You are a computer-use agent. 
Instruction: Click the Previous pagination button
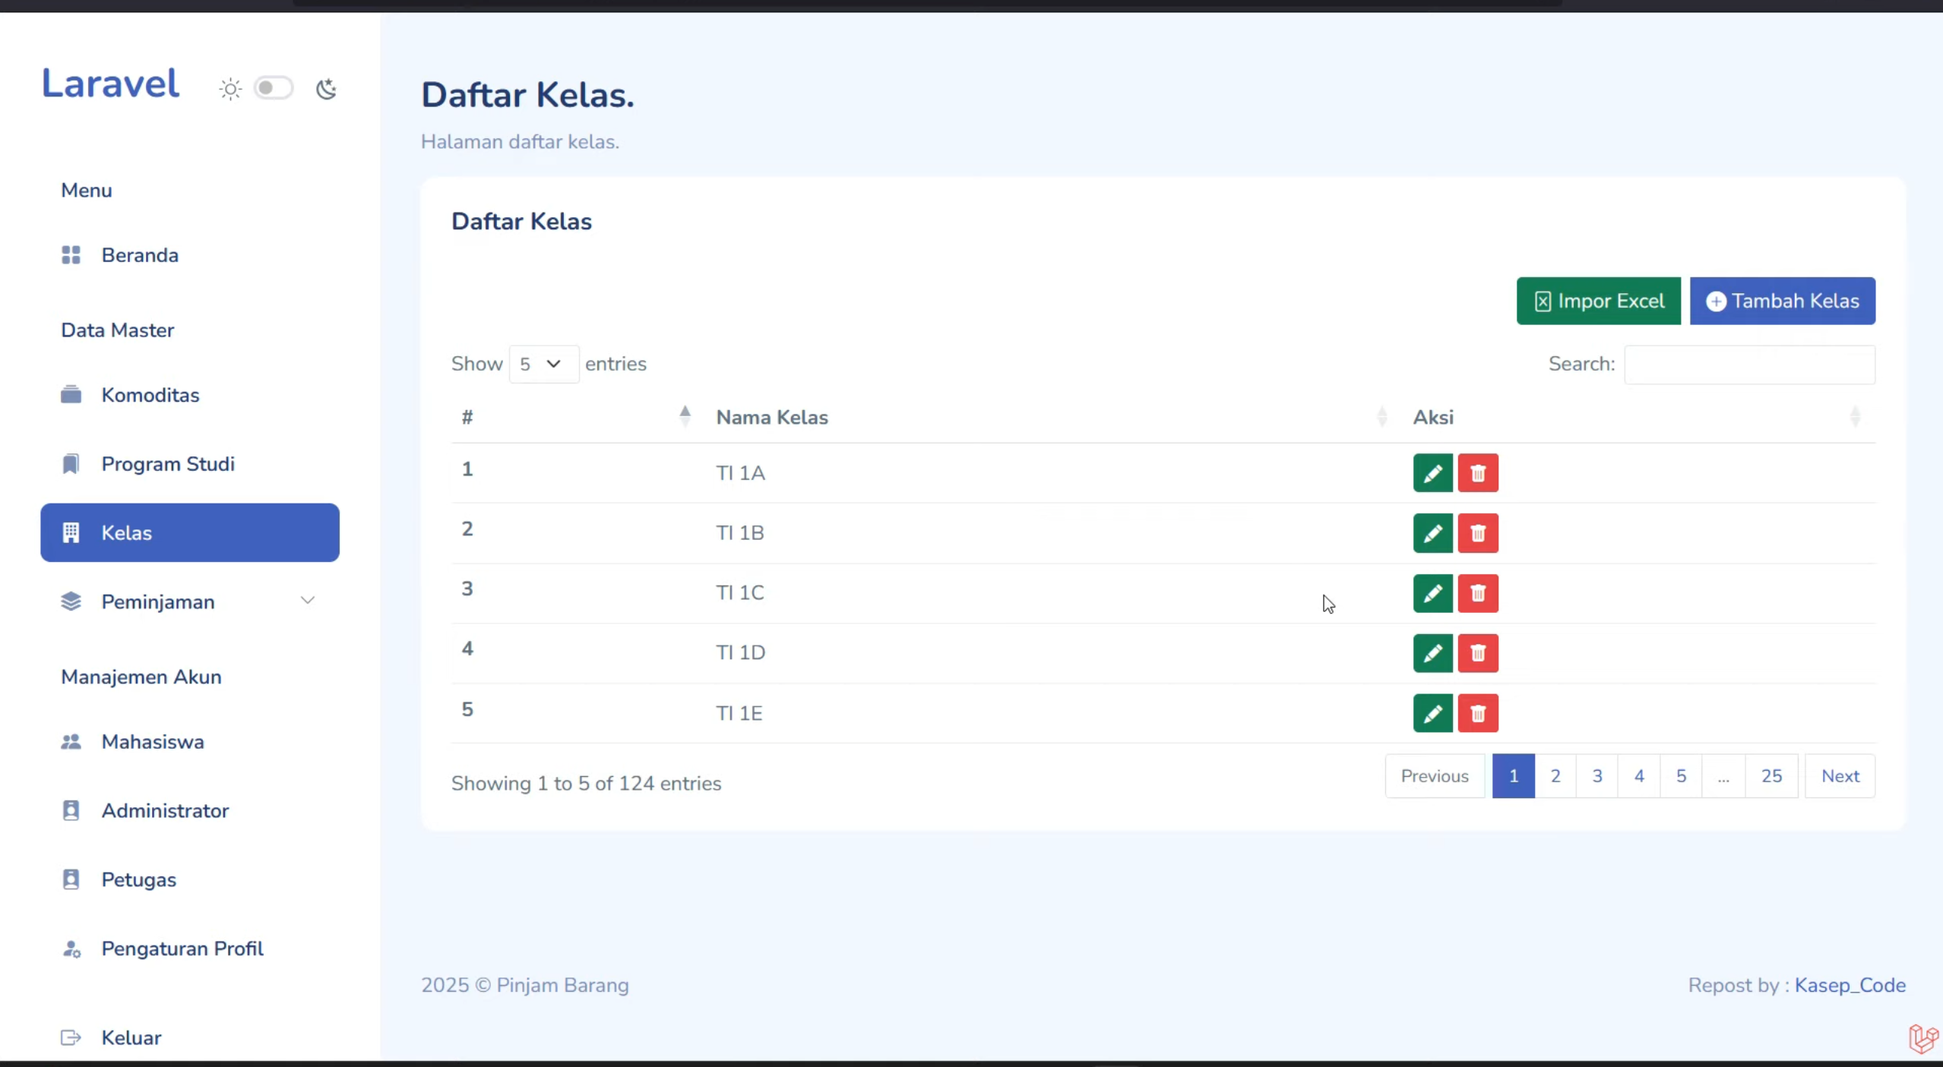(x=1435, y=776)
